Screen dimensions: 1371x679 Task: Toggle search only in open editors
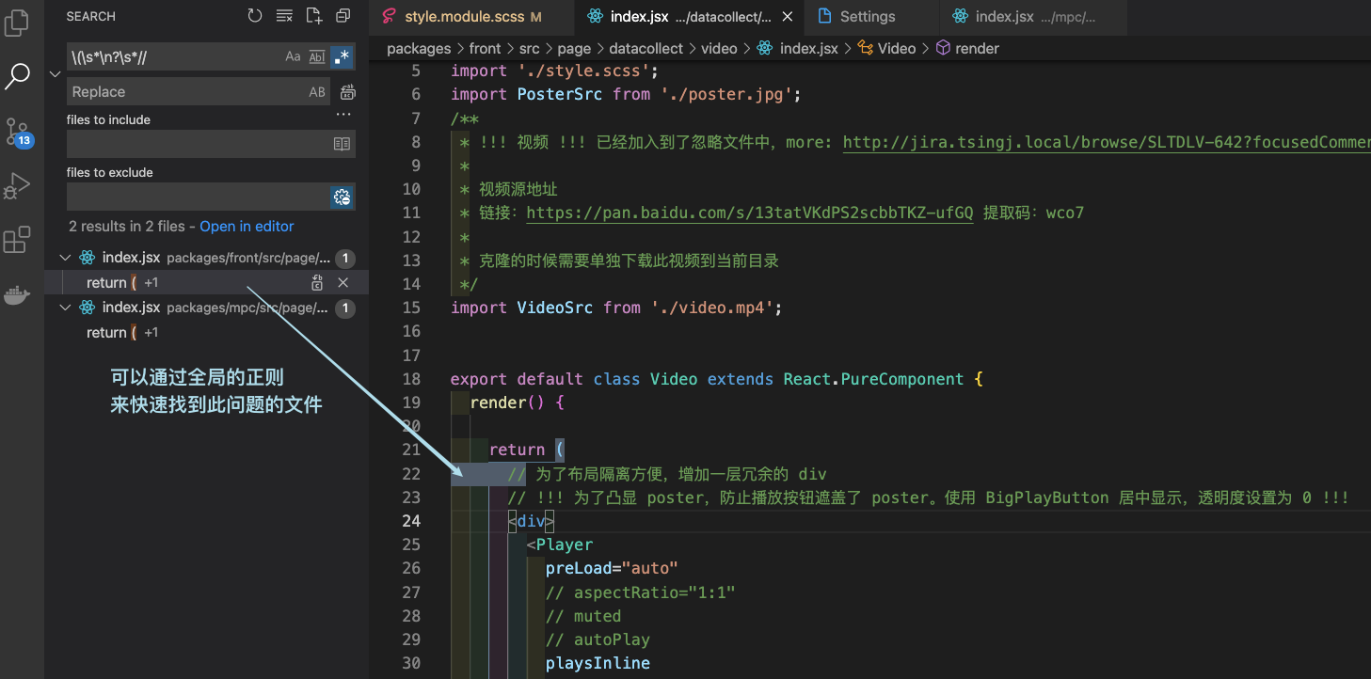(x=342, y=144)
